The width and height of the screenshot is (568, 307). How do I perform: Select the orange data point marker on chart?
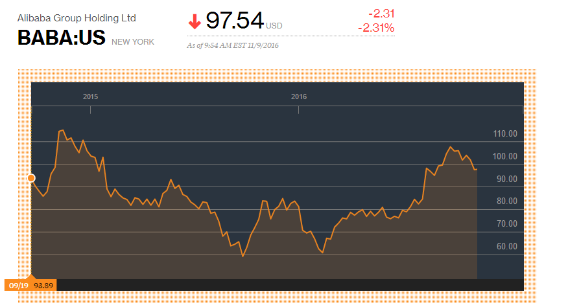coord(31,178)
